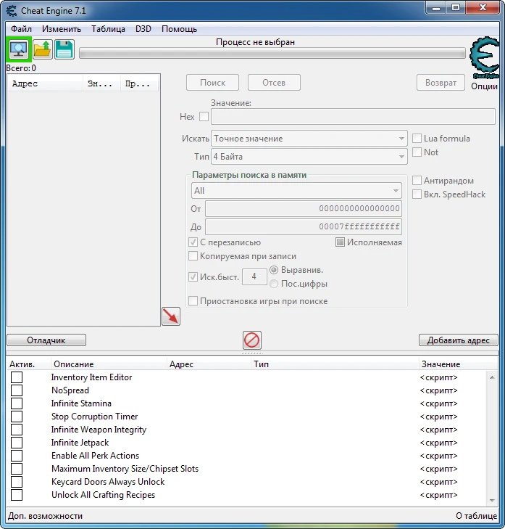Click the Тип column header
The width and height of the screenshot is (505, 529).
335,364
